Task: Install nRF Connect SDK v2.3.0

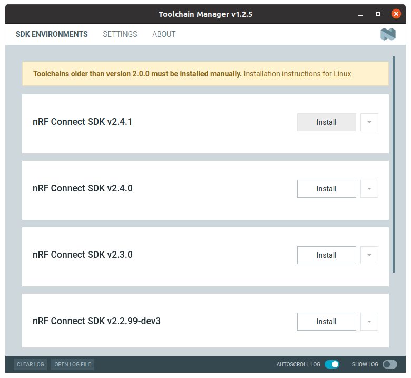Action: coord(327,255)
